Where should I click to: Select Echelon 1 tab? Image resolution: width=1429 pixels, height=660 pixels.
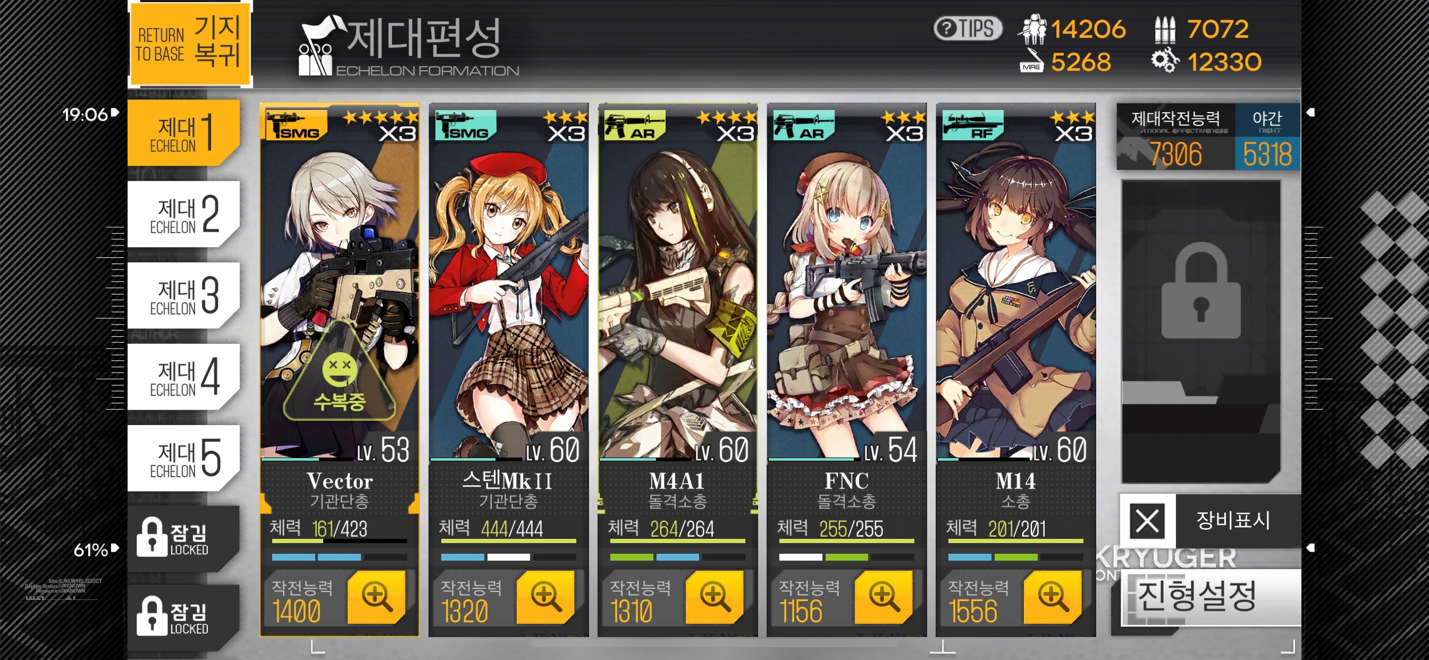(x=183, y=133)
